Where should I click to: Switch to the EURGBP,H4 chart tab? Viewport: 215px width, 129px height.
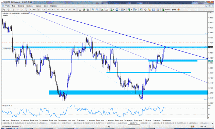(x=55, y=123)
